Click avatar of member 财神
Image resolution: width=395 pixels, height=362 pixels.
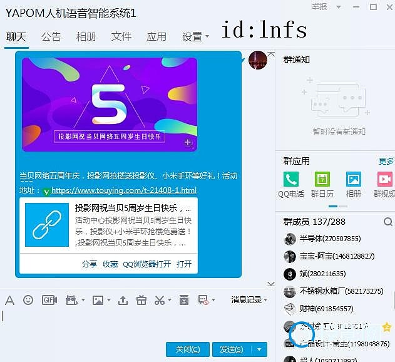pos(290,309)
